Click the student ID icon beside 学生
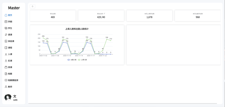The image size is (225, 107). [x=6, y=28]
